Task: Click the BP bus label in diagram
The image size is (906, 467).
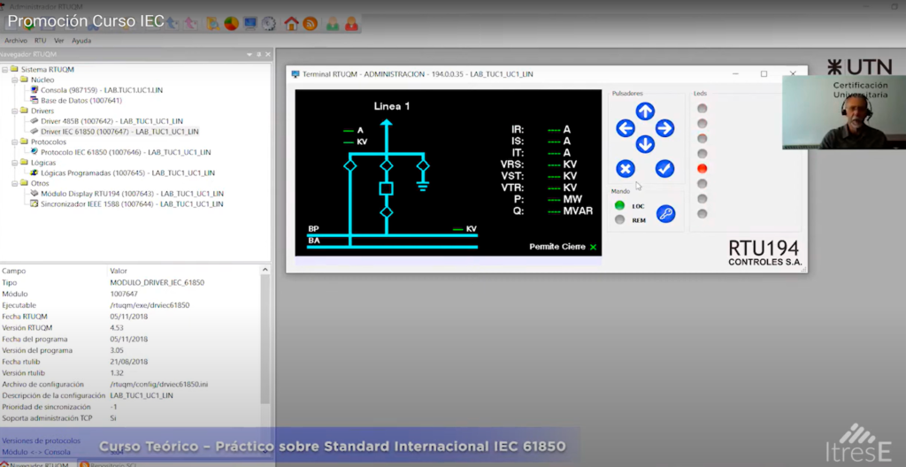Action: point(313,229)
